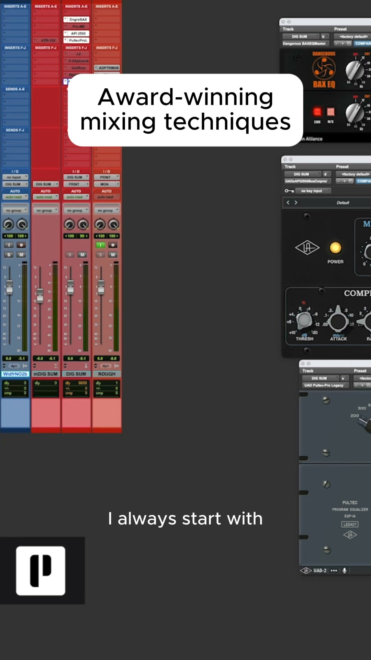Disable green input monitoring on ROUGH track
Screen dimensions: 371x660
pyautogui.click(x=100, y=245)
